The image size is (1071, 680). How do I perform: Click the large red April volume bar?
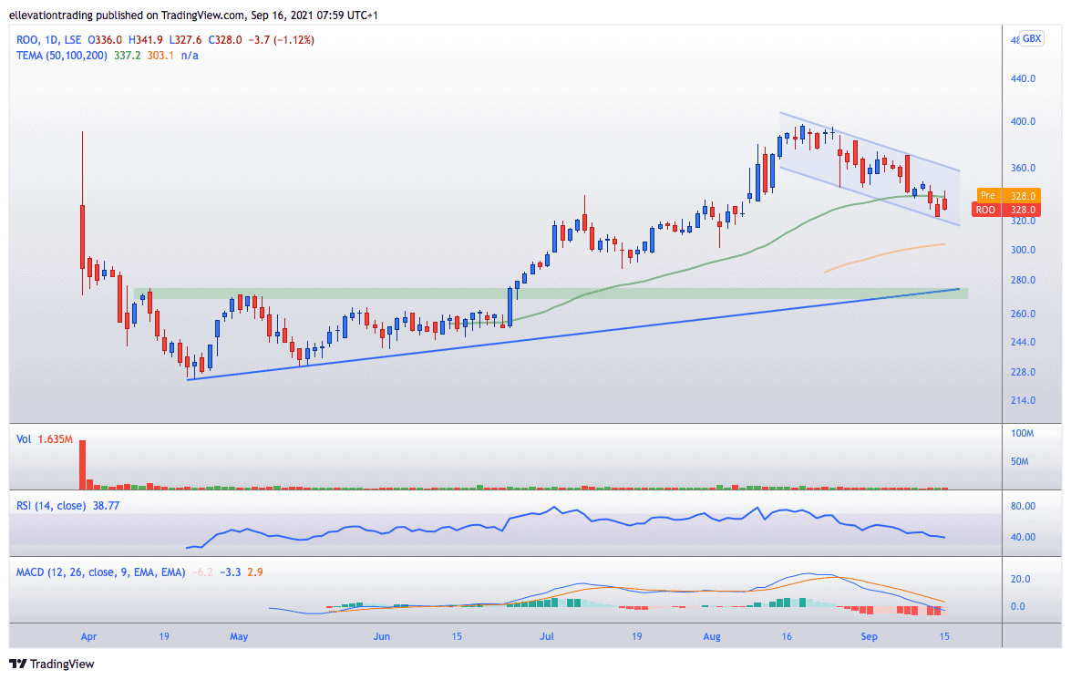pos(83,465)
